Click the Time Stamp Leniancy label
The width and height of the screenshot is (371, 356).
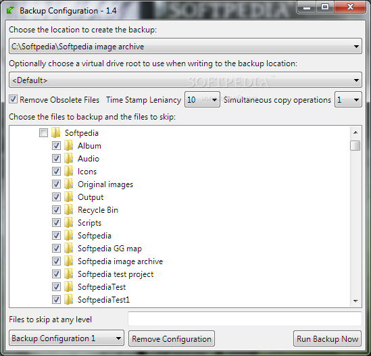point(143,100)
